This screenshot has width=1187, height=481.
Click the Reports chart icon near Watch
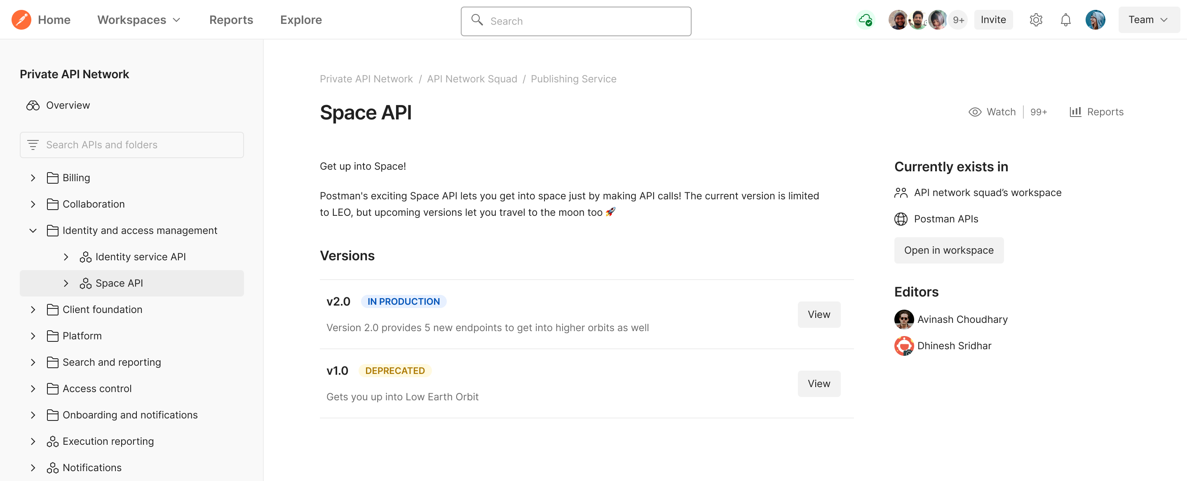[1075, 111]
